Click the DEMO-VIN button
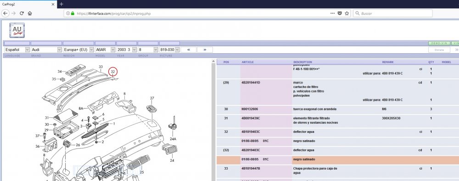 [x=439, y=43]
